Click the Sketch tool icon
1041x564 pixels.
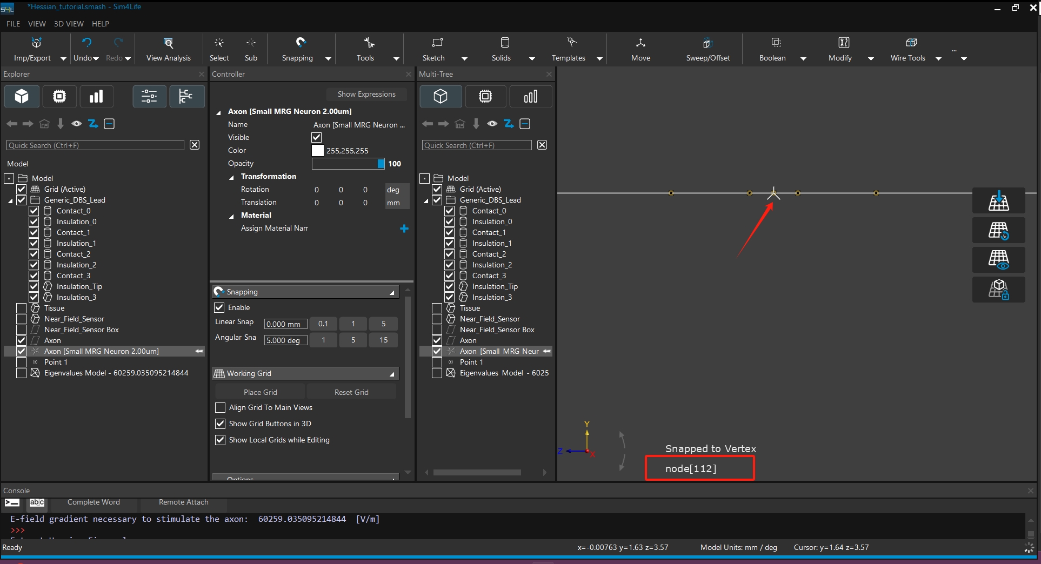[x=437, y=43]
